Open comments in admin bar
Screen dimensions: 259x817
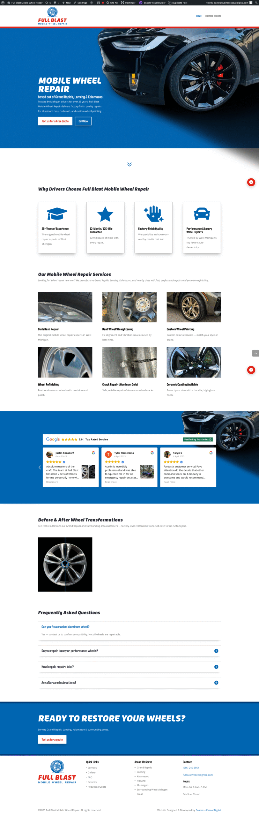tap(56, 3)
